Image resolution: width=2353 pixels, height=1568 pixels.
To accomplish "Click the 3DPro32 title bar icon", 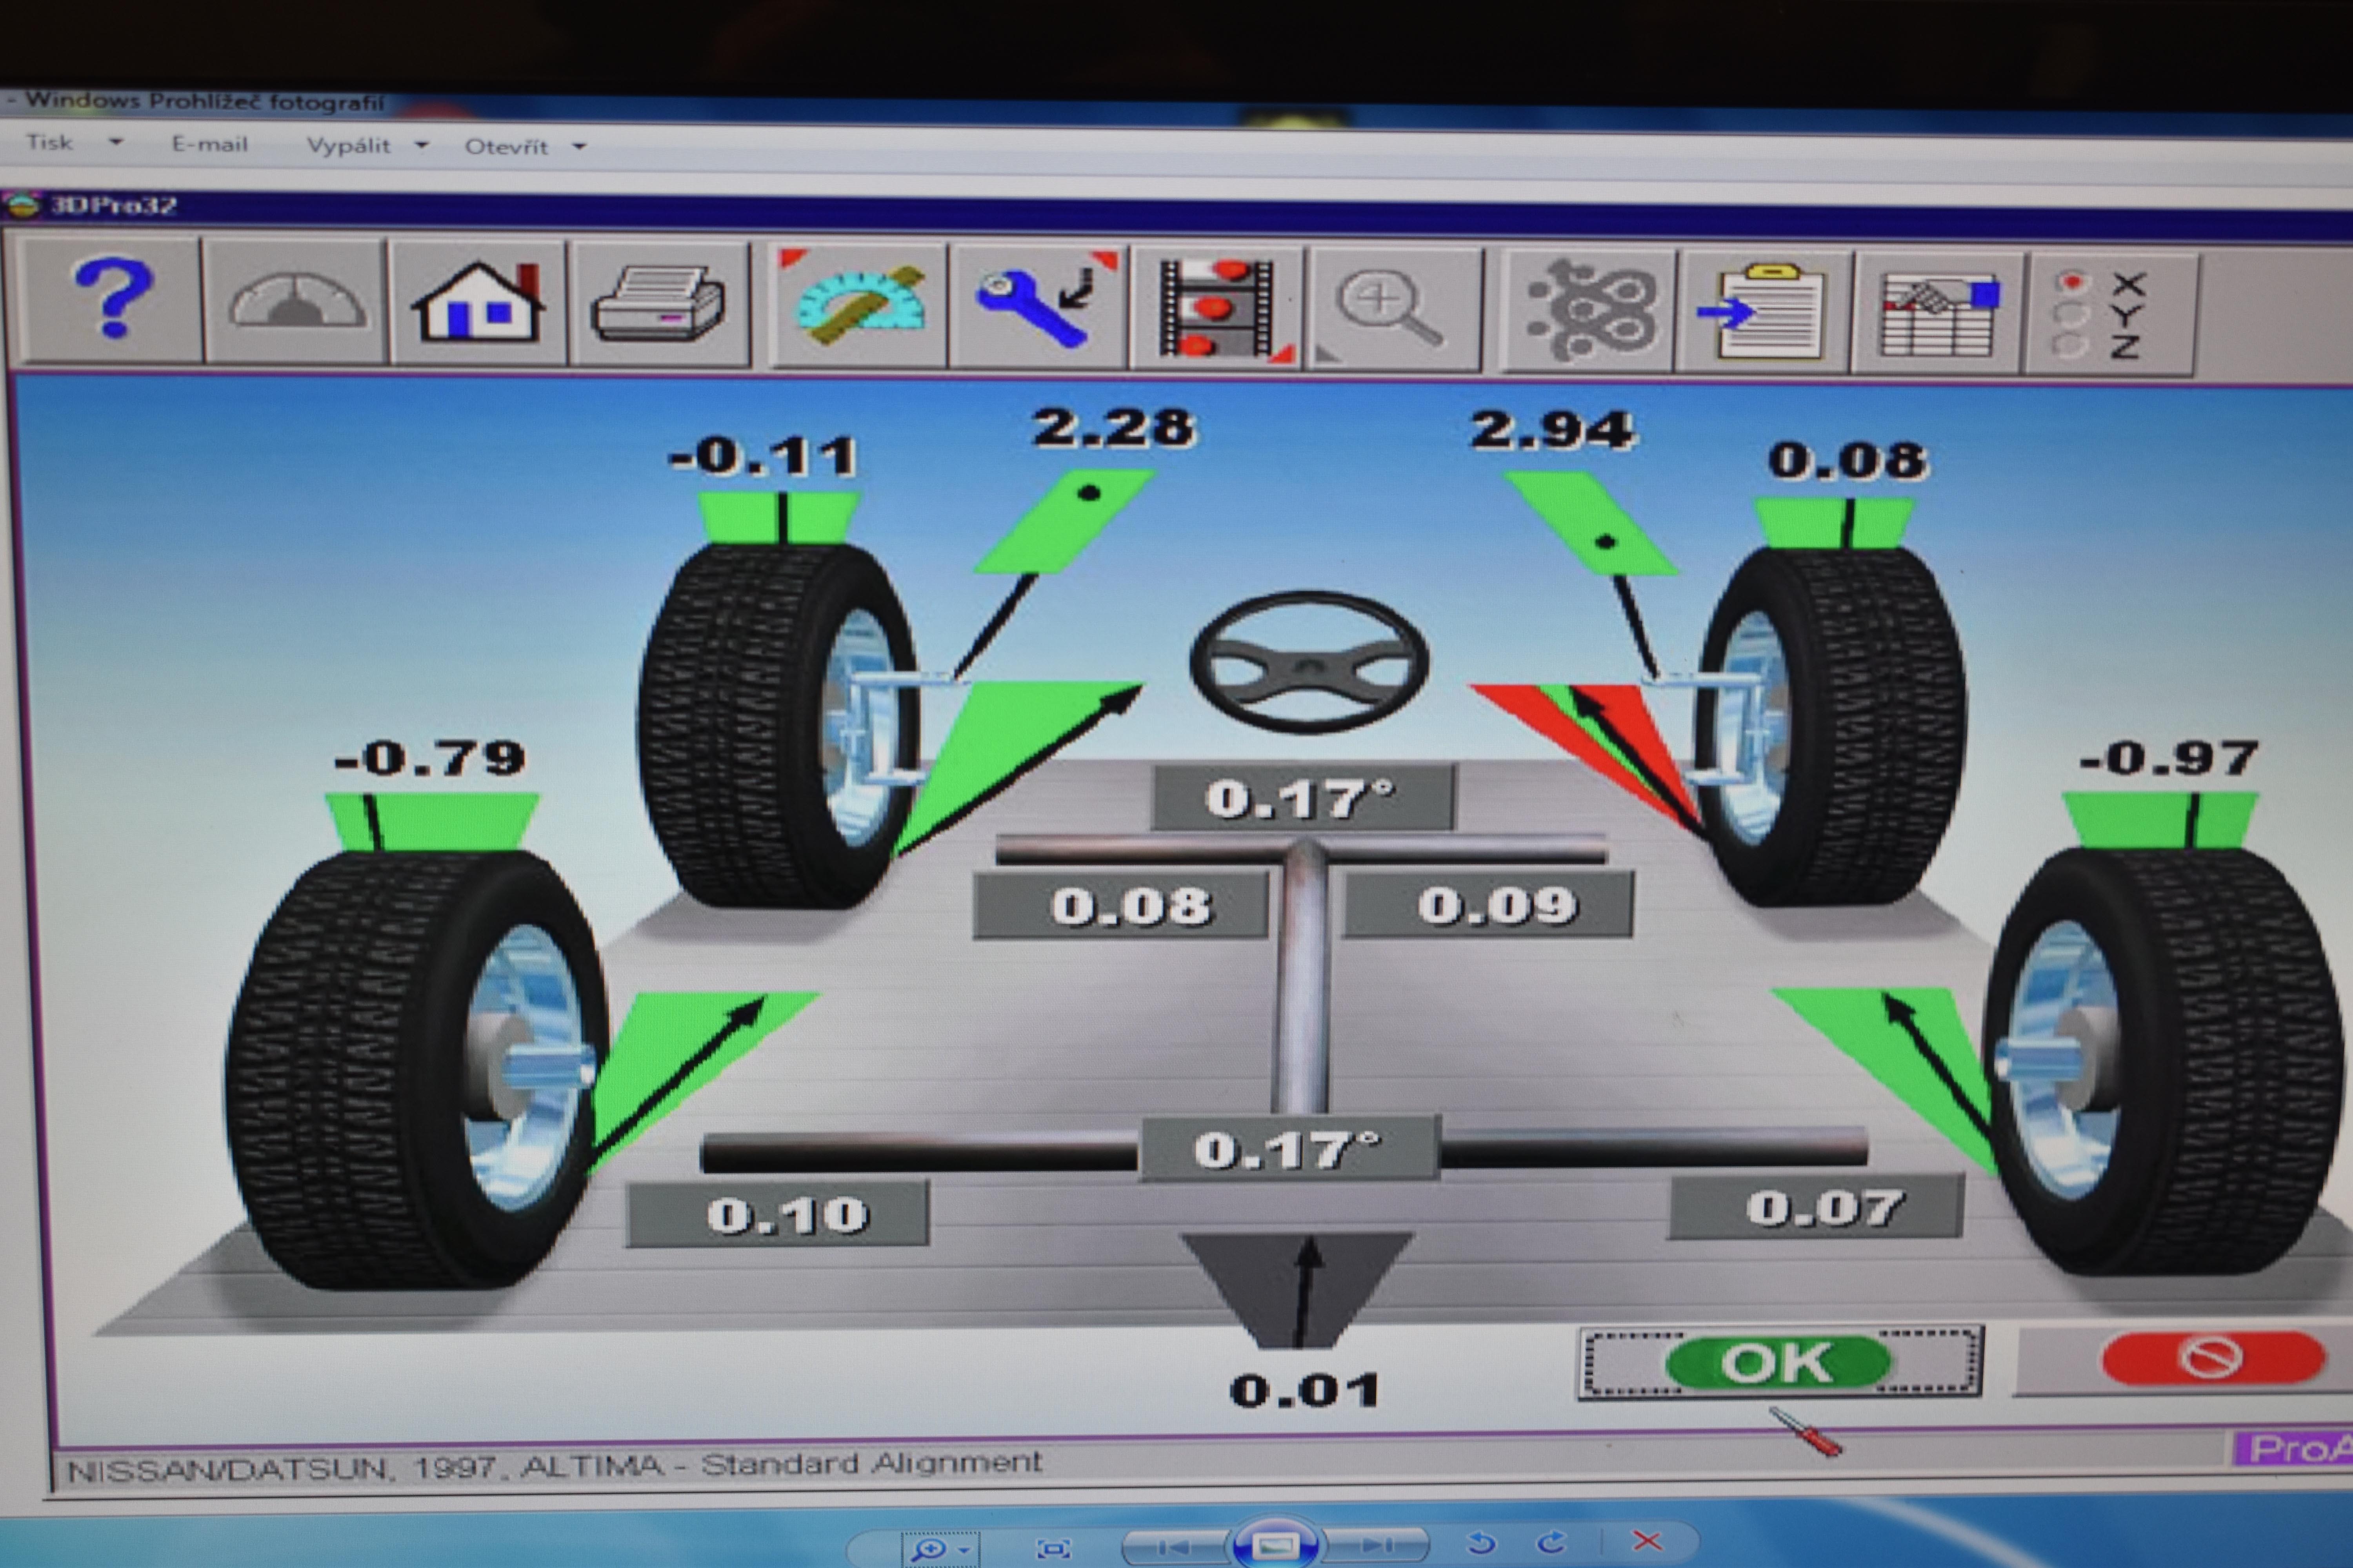I will 22,205.
